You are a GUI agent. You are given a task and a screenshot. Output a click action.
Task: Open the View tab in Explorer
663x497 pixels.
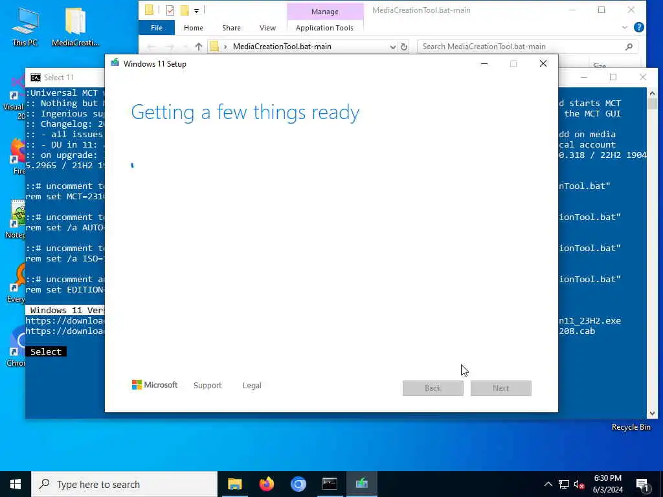tap(267, 28)
